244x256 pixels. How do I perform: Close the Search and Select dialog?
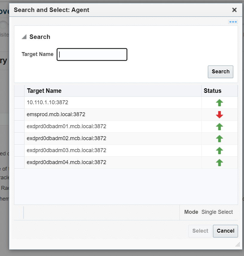tap(234, 10)
